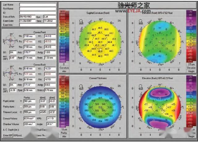This screenshot has width=198, height=142.
Task: Select the red 90.0 curvature color swatch
Action: 62,12
